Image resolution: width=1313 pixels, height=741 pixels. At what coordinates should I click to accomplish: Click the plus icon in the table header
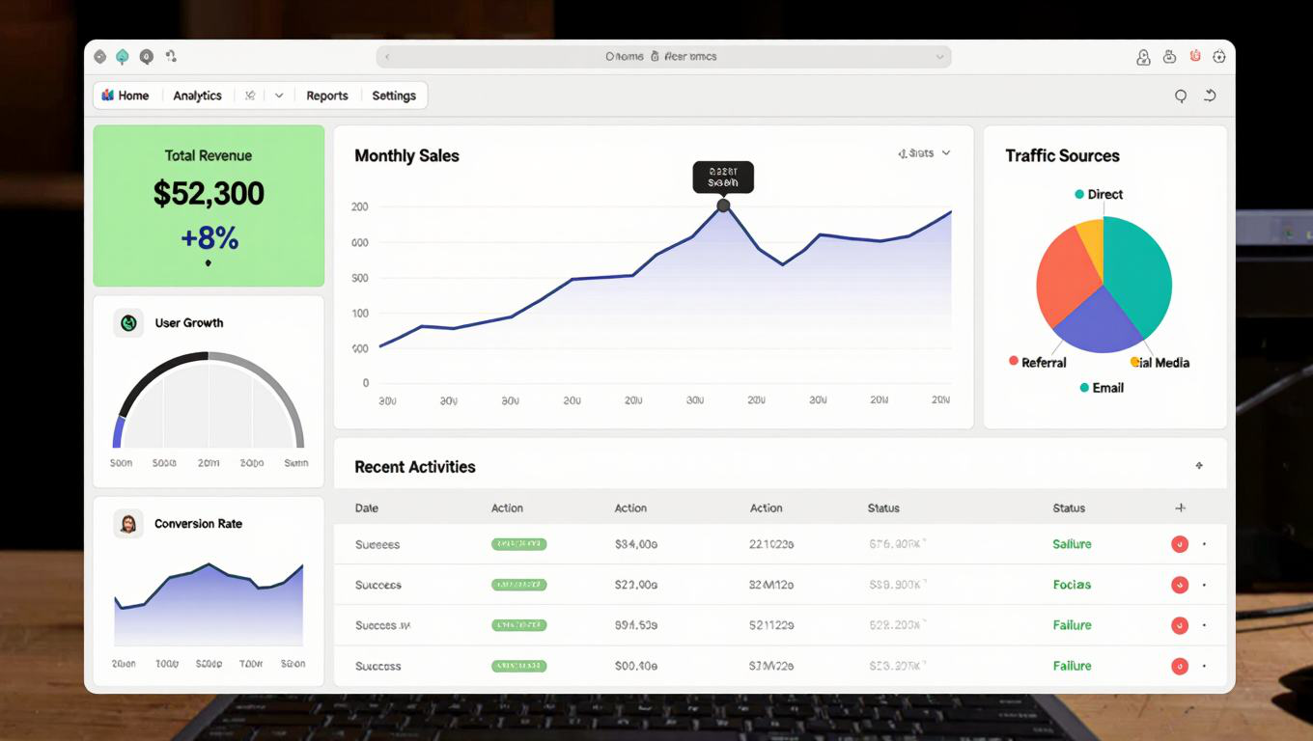[x=1180, y=508]
